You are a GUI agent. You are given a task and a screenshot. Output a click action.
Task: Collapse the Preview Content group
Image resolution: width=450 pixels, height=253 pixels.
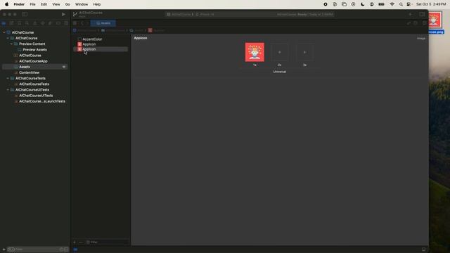(11, 44)
